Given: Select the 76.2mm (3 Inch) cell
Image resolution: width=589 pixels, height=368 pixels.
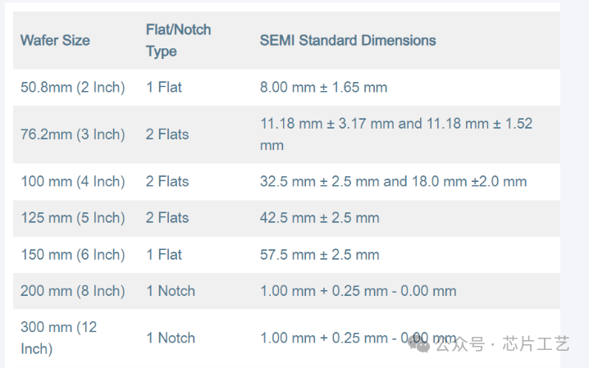Looking at the screenshot, I should [72, 134].
